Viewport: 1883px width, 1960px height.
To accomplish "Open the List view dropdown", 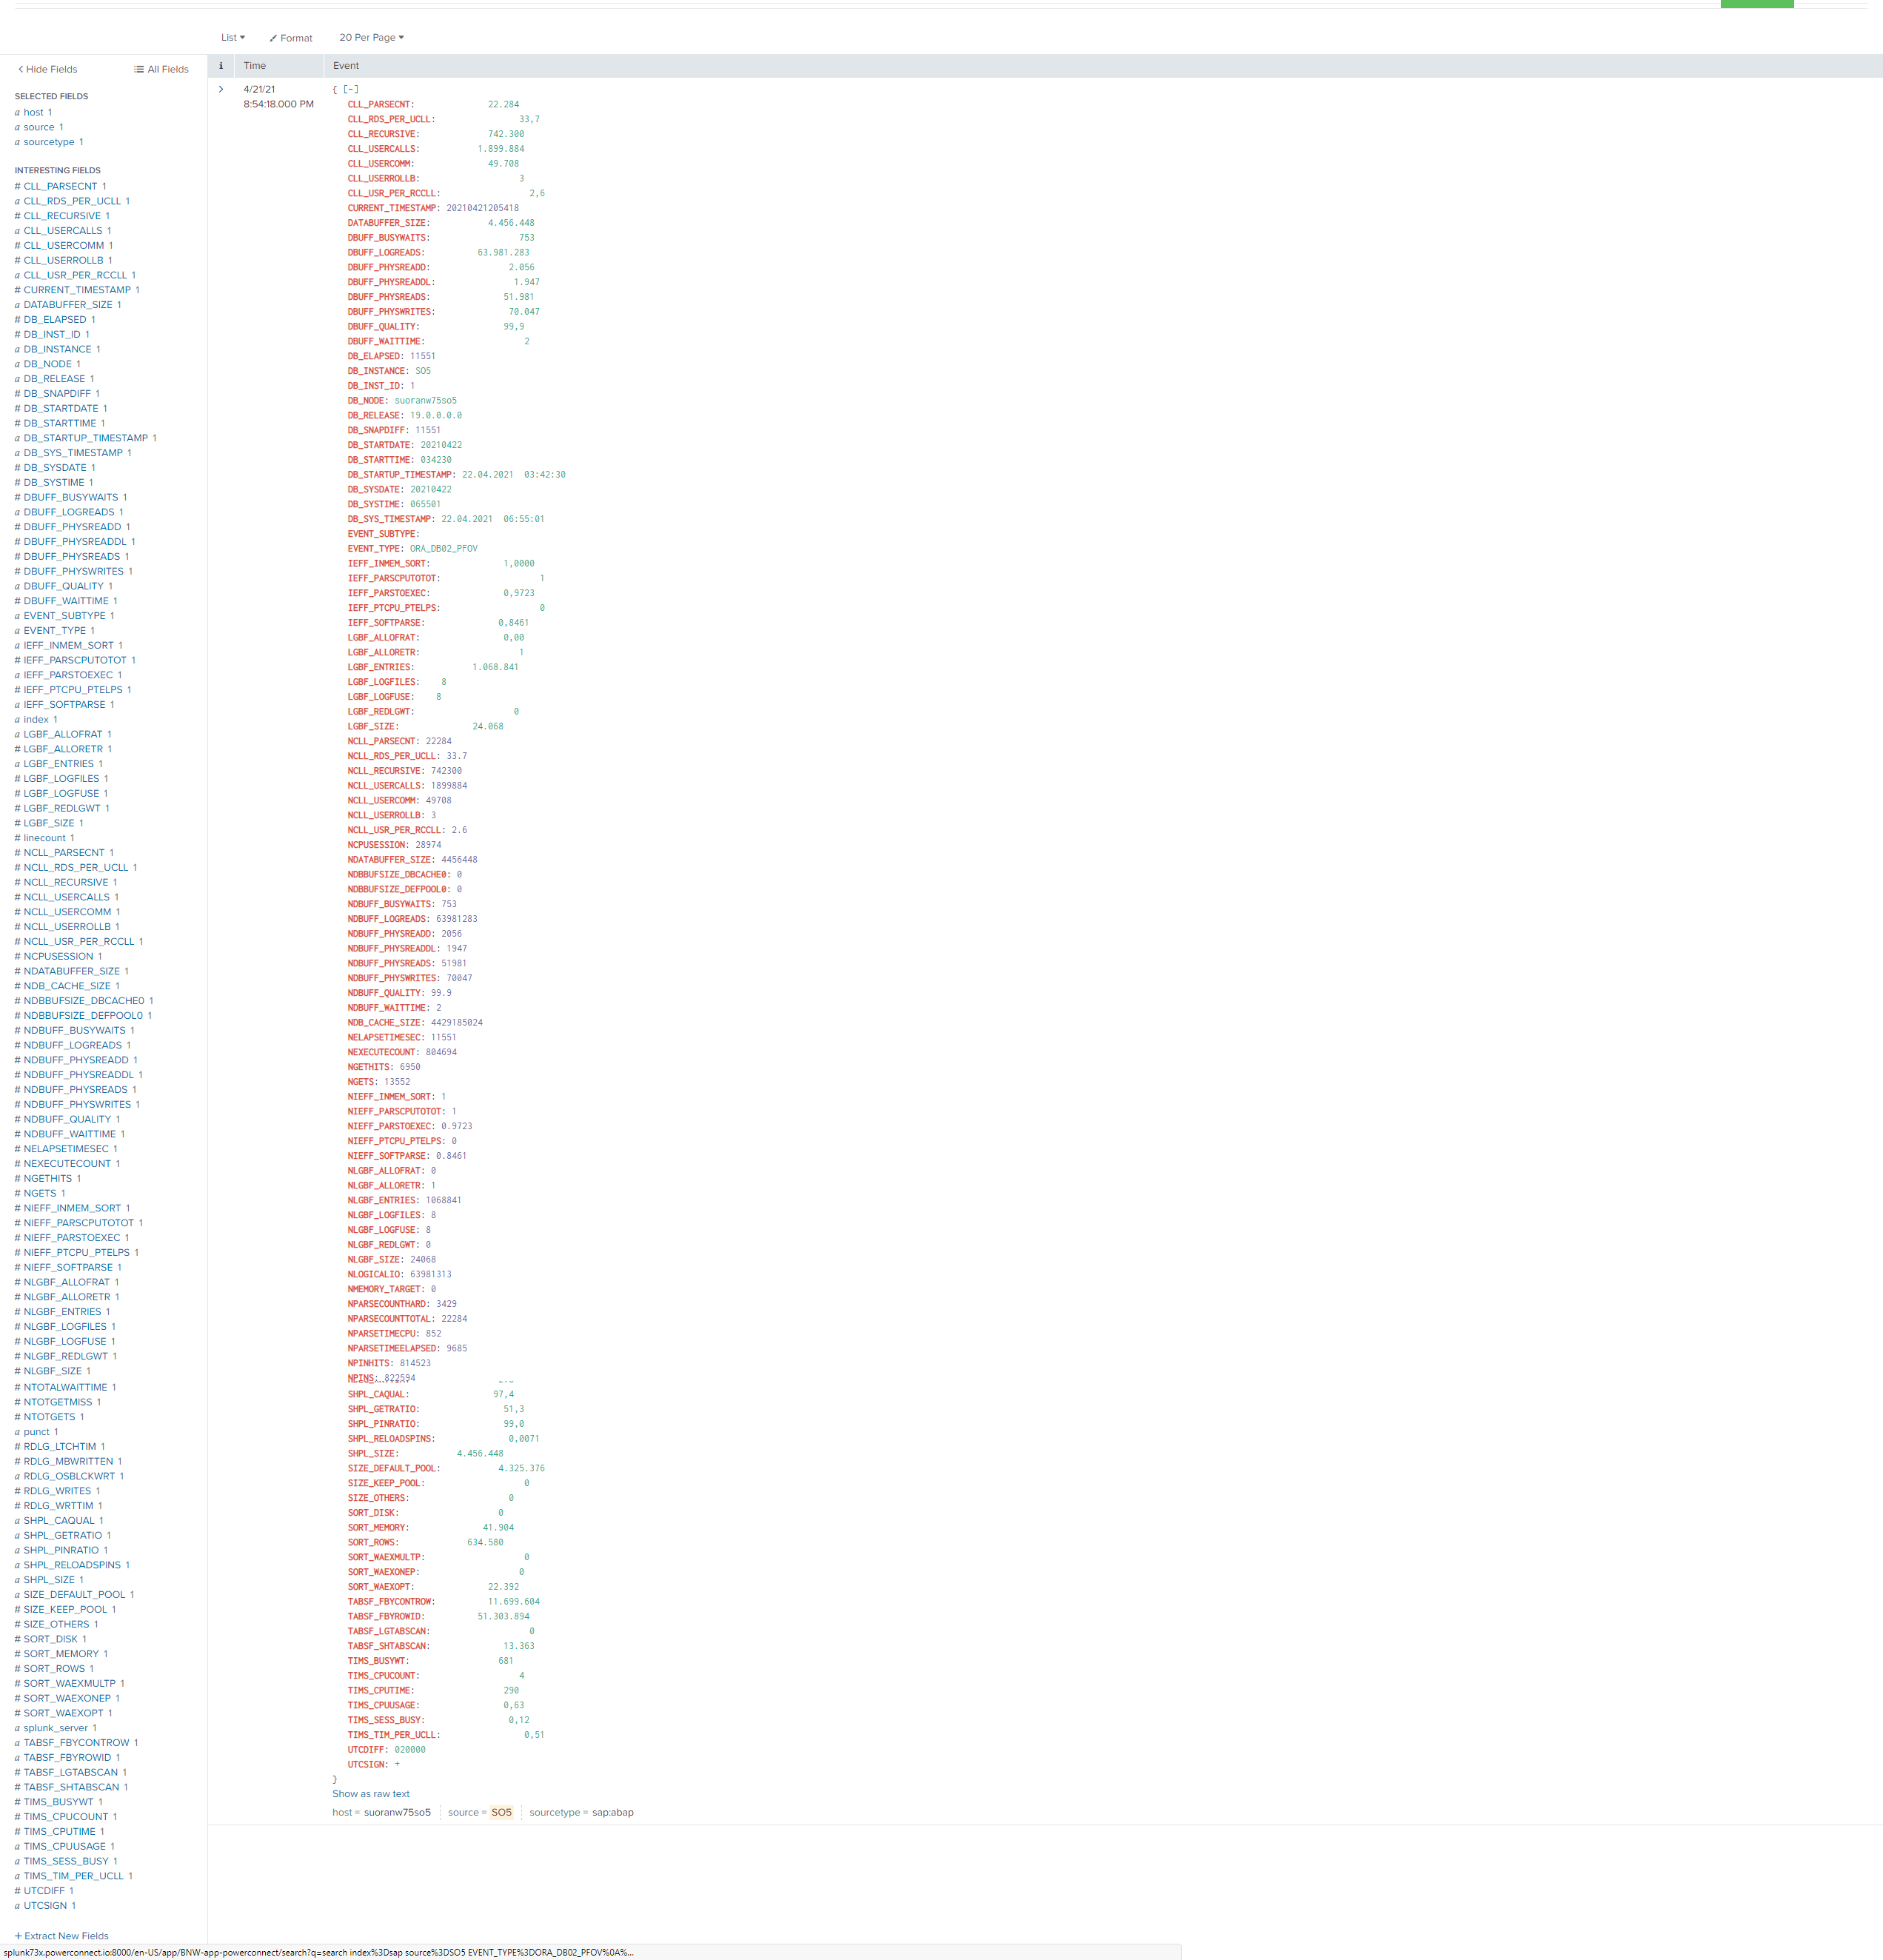I will pos(233,38).
